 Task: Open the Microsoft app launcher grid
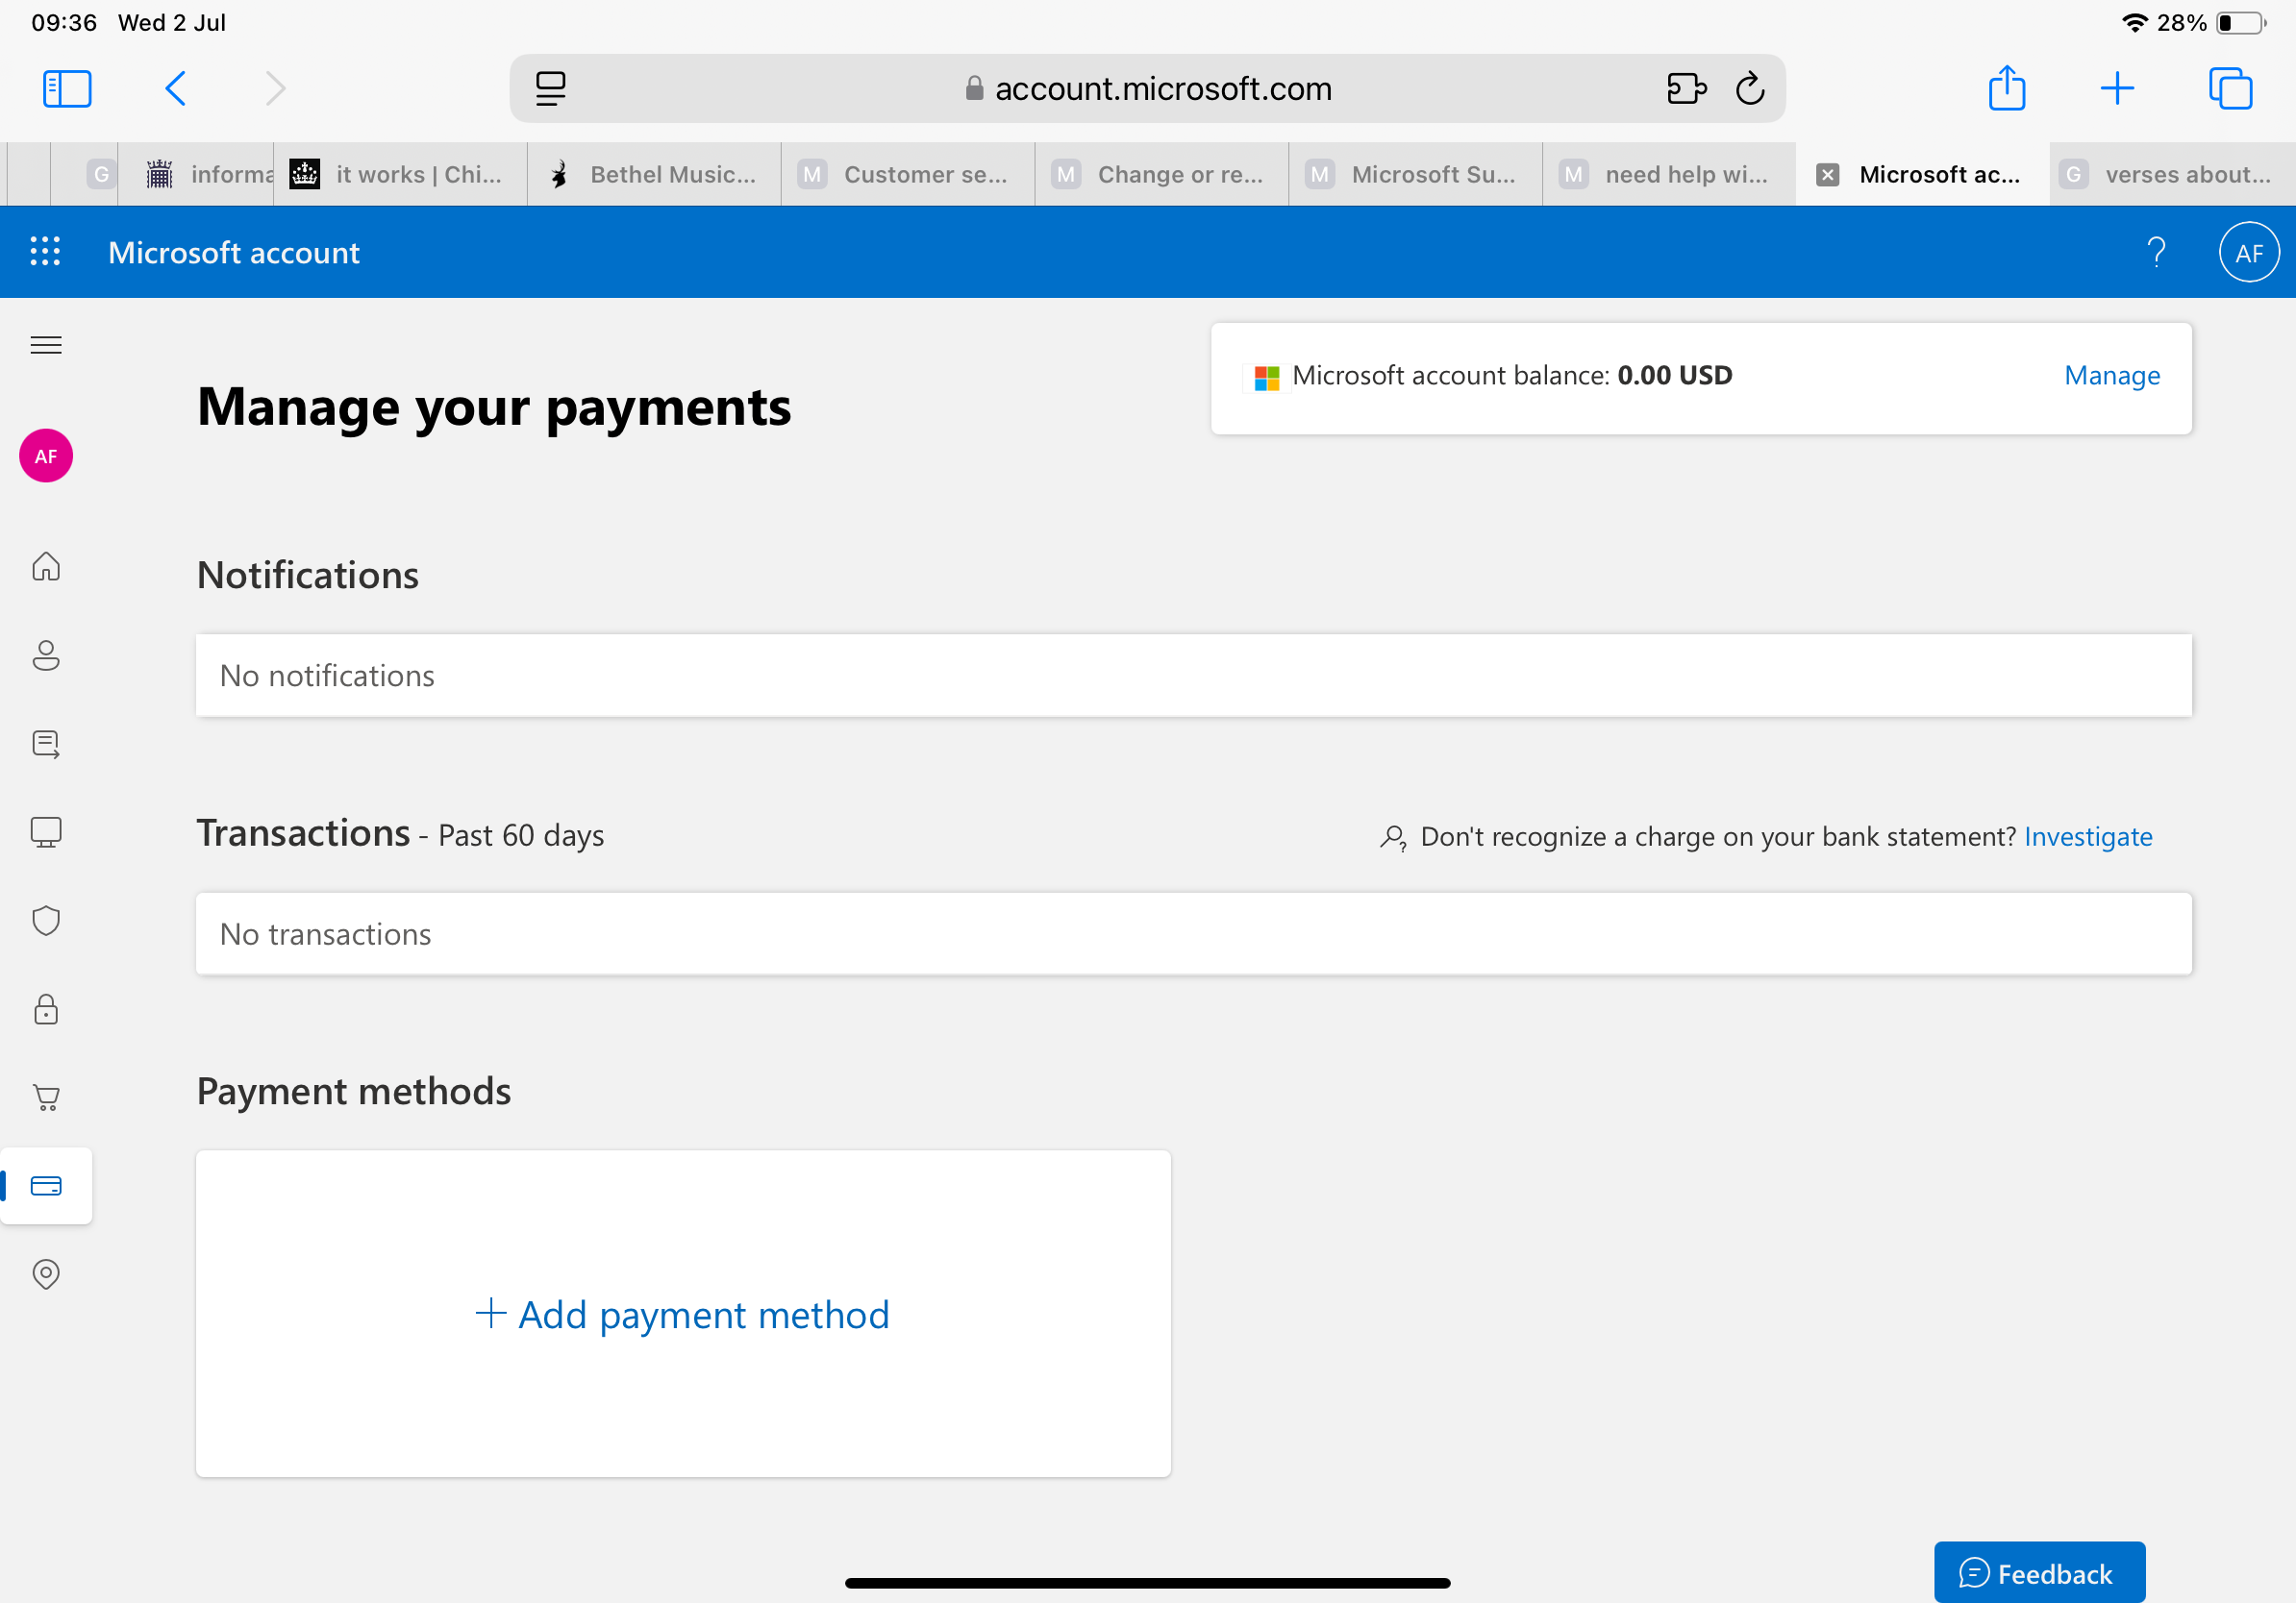tap(45, 252)
